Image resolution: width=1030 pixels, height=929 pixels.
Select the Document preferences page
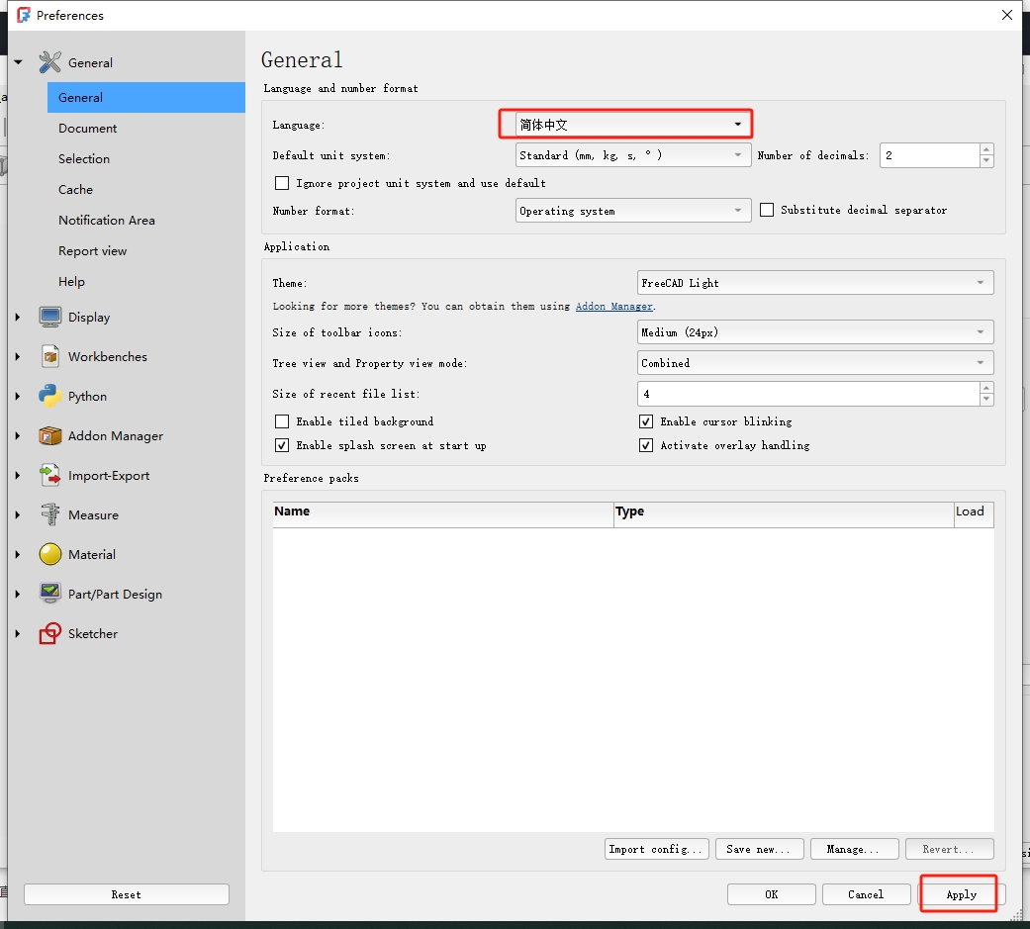(87, 129)
